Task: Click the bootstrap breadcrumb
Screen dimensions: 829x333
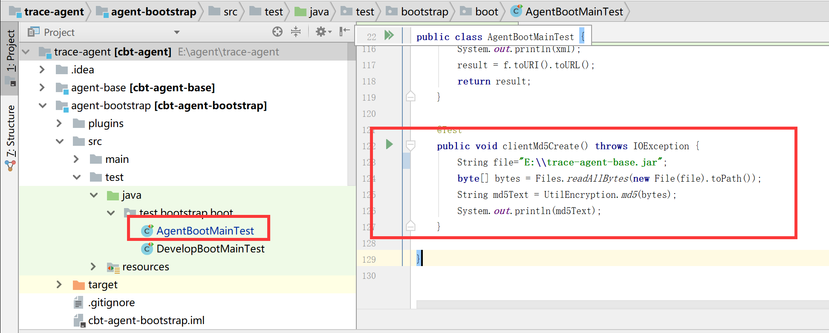Action: [x=417, y=12]
